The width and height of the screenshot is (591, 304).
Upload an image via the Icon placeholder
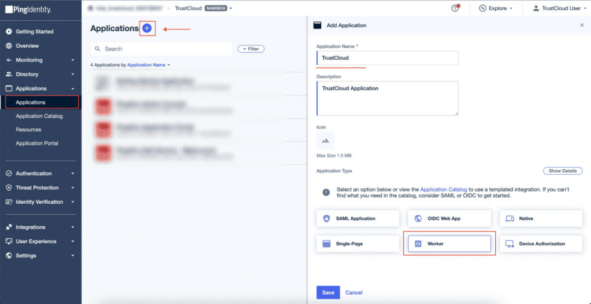[325, 140]
